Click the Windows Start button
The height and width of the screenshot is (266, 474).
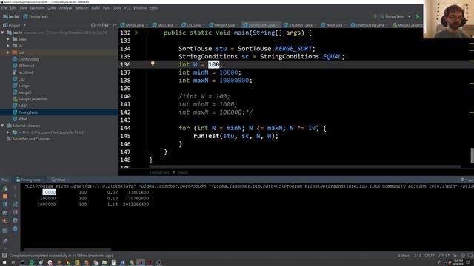(4, 262)
